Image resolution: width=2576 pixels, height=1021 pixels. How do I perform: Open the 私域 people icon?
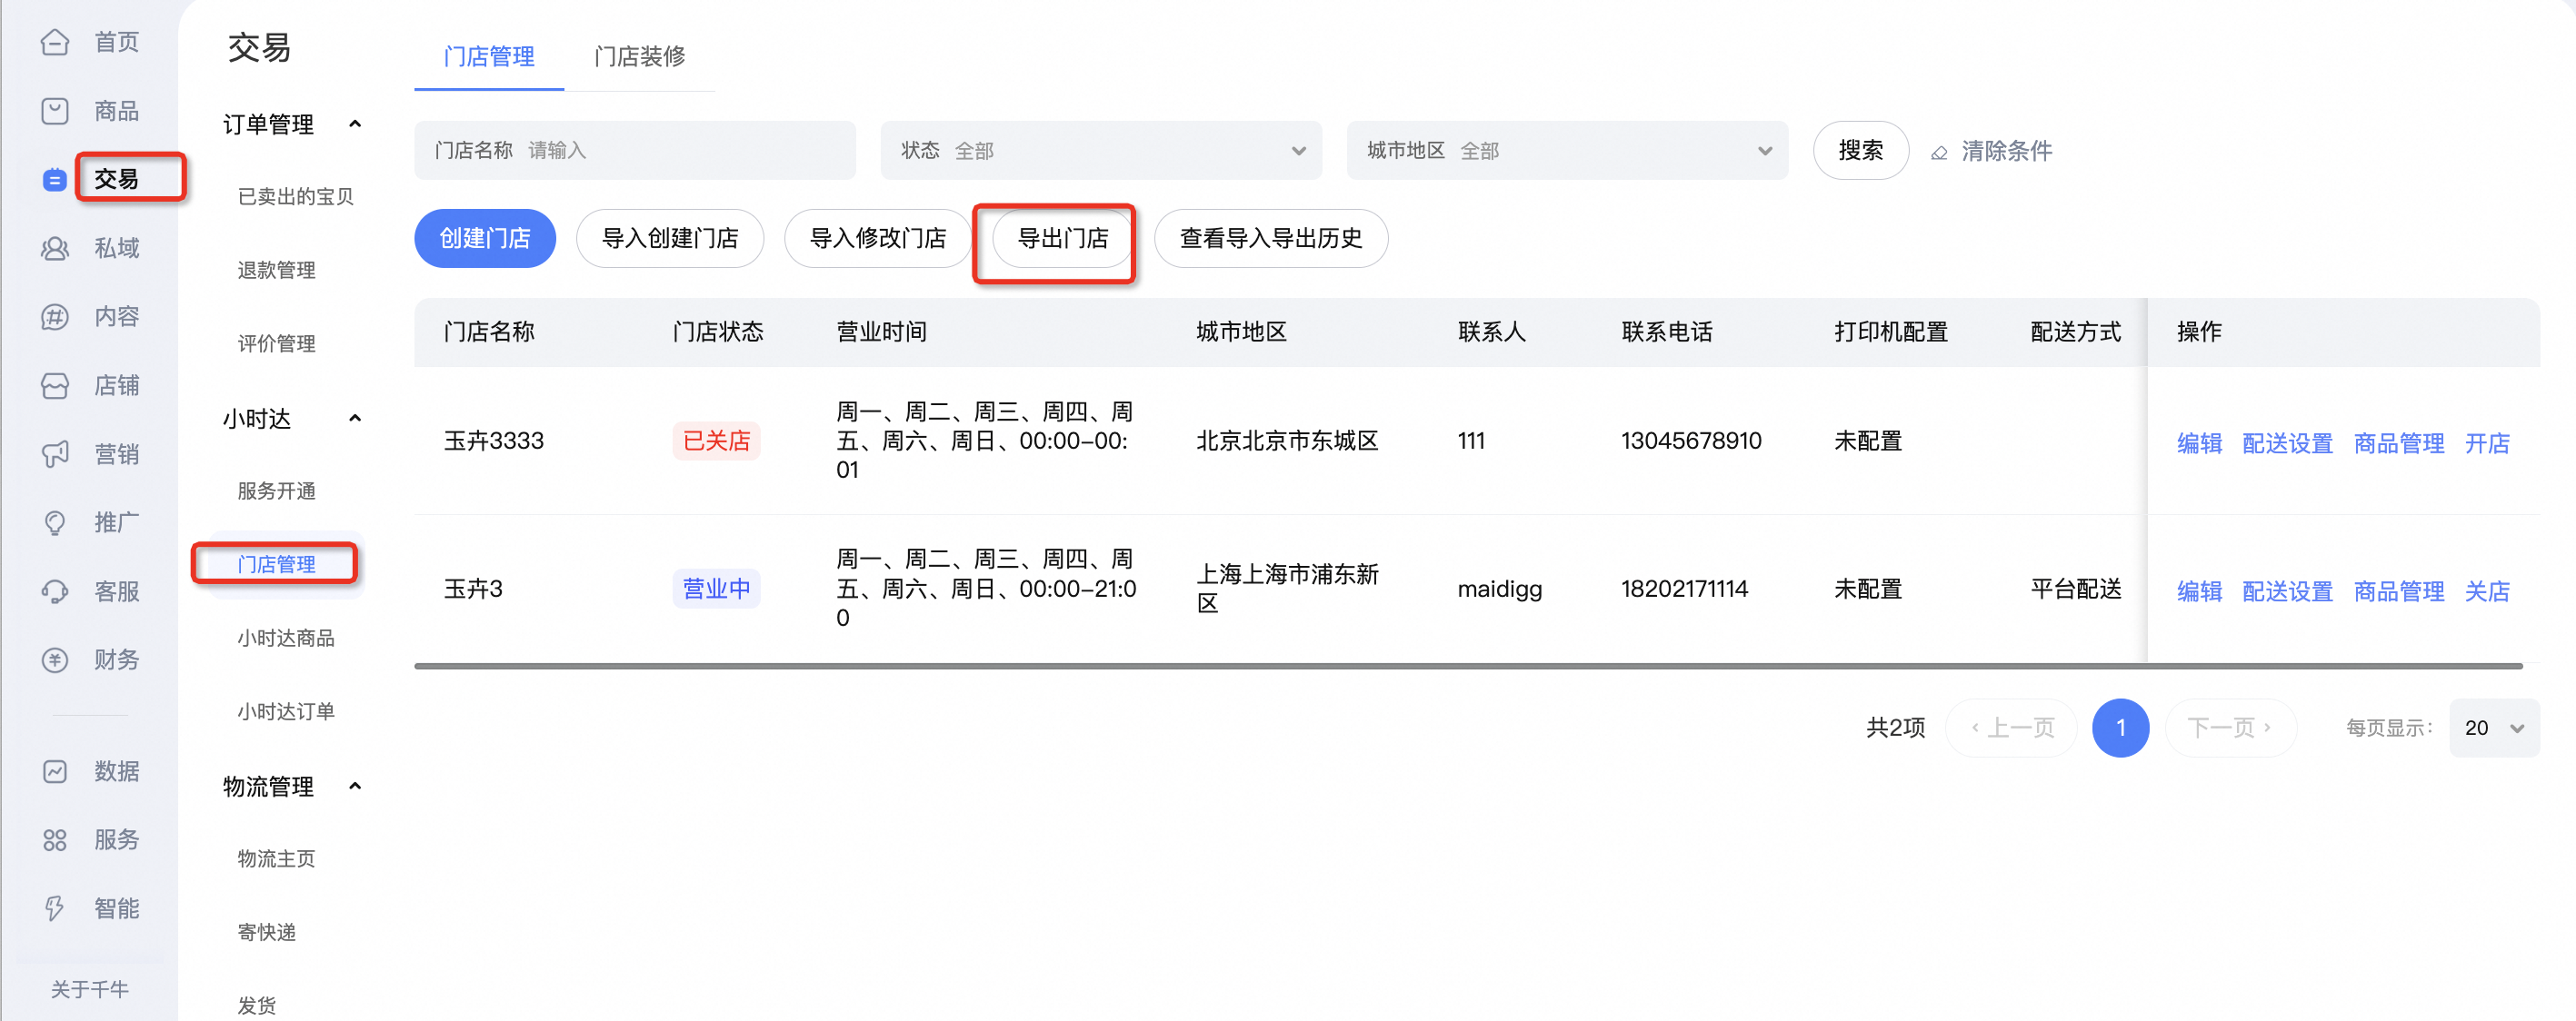coord(55,249)
